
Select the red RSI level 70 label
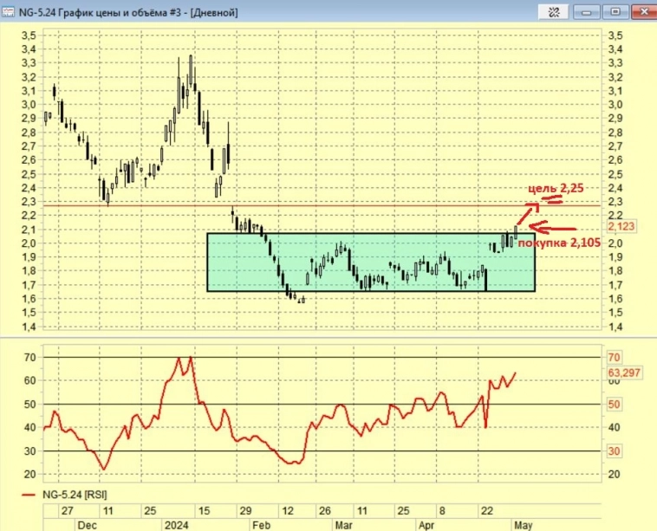[613, 357]
